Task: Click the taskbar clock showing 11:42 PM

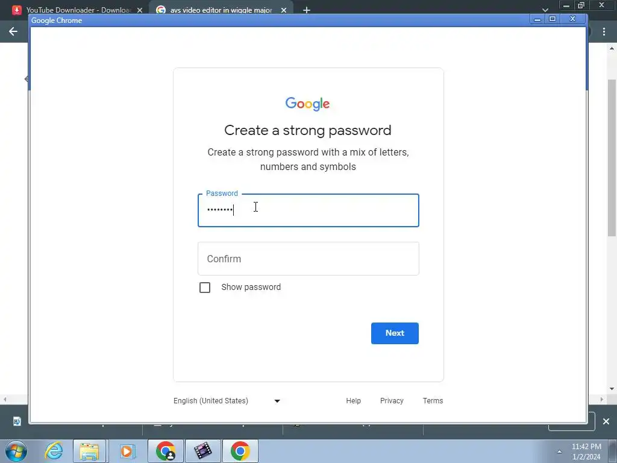Action: pos(586,452)
